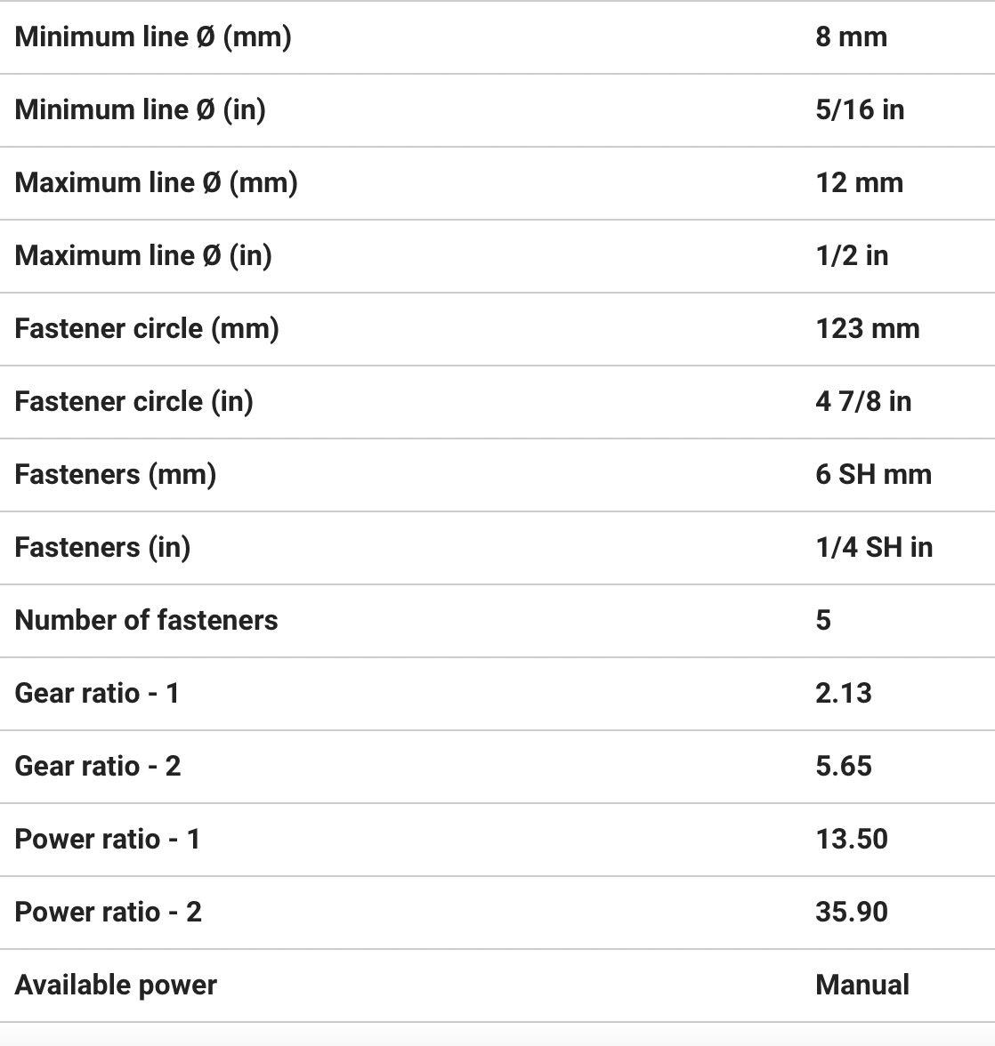Click the "Available power" row label

click(116, 986)
